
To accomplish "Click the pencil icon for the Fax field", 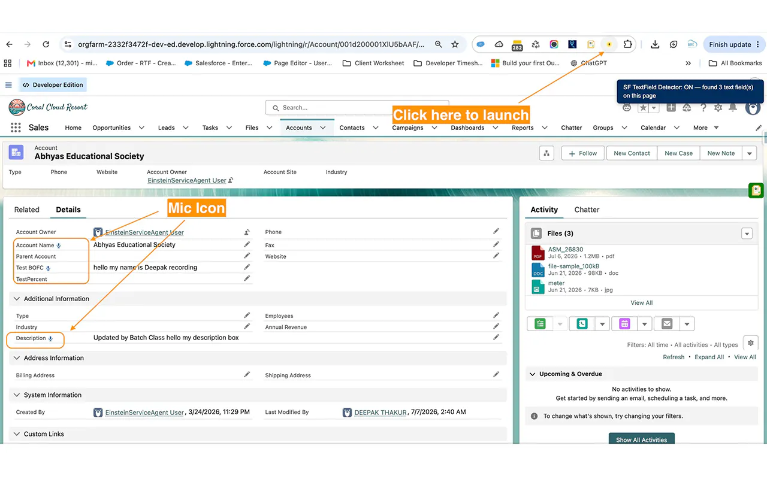I will point(496,244).
